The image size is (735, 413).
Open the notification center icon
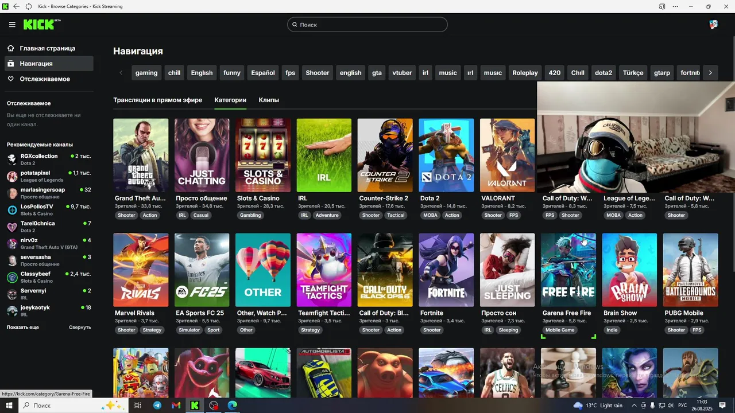[x=723, y=406]
